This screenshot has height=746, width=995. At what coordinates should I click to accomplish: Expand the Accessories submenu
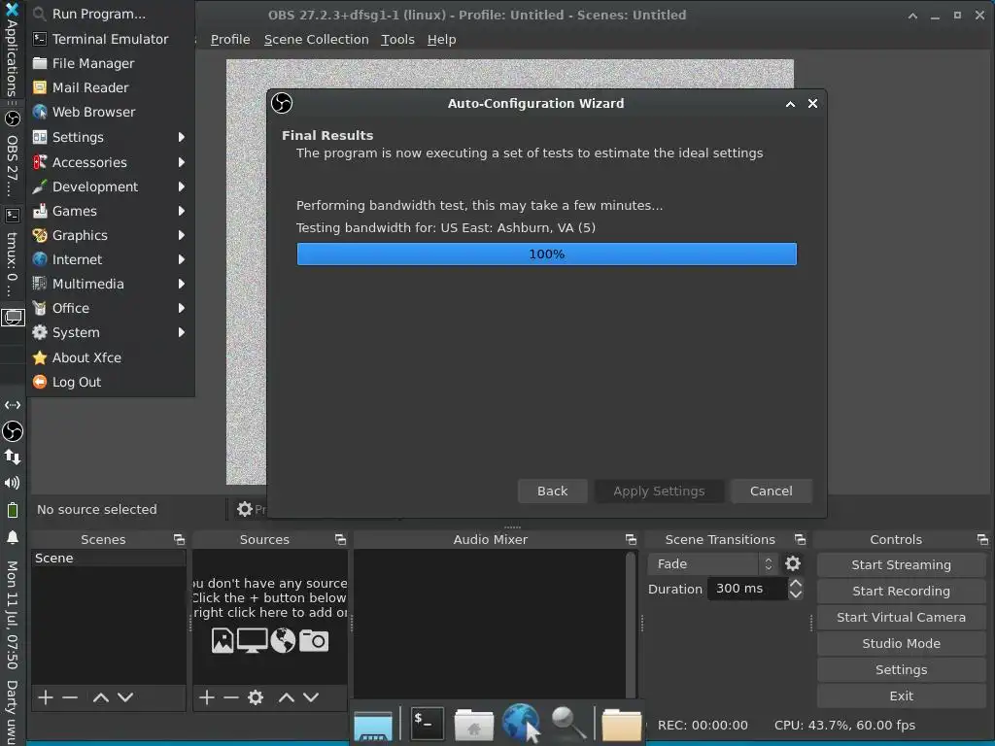click(111, 162)
